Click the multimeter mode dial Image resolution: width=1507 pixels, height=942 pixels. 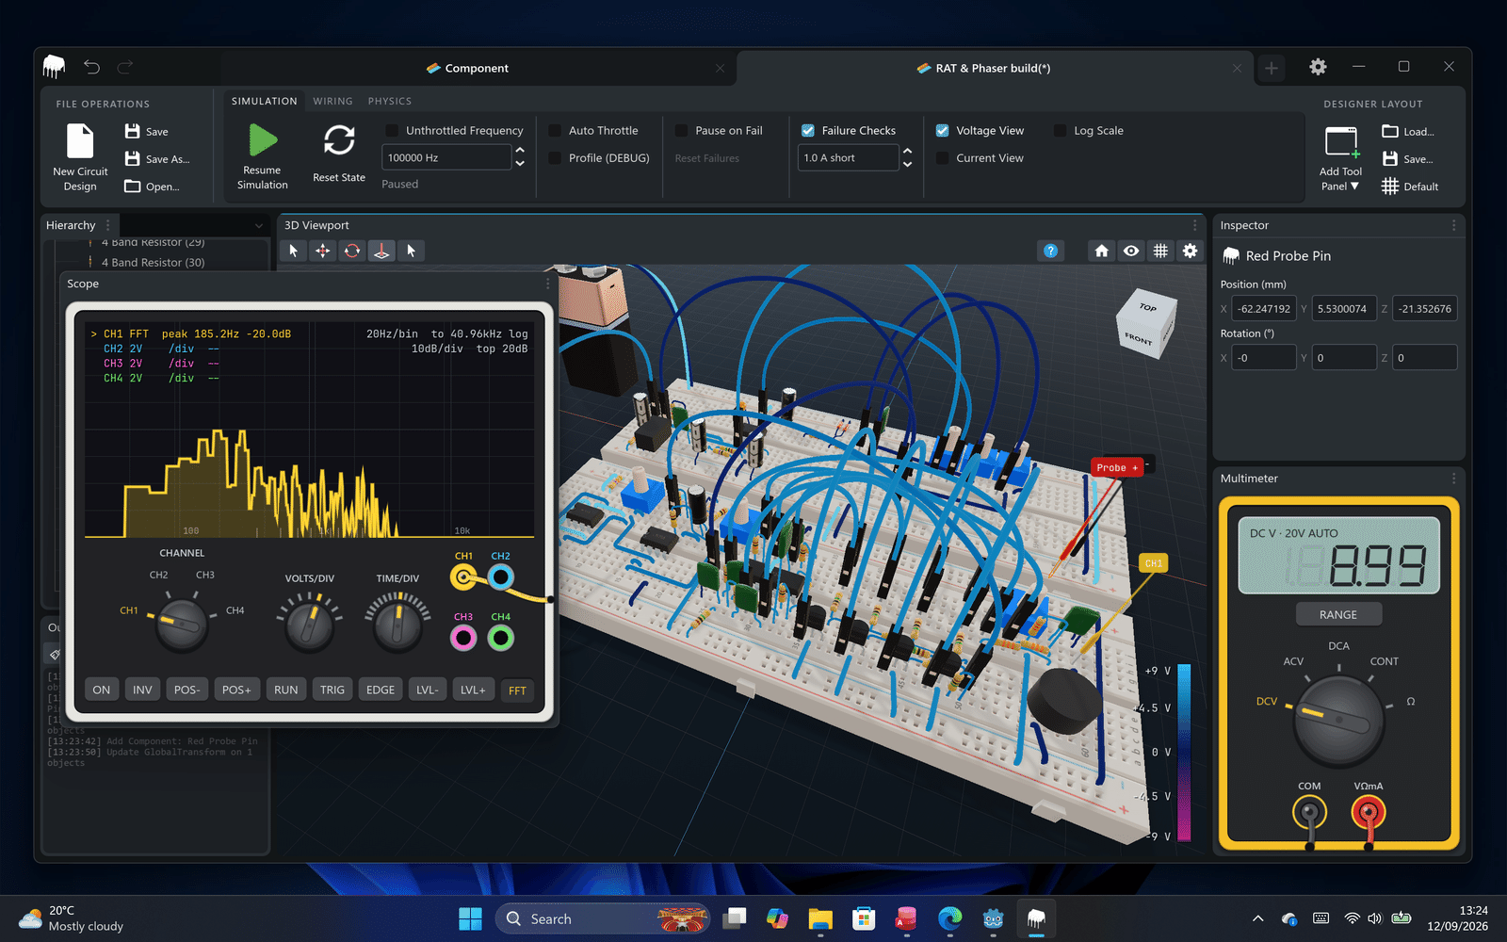(x=1339, y=721)
